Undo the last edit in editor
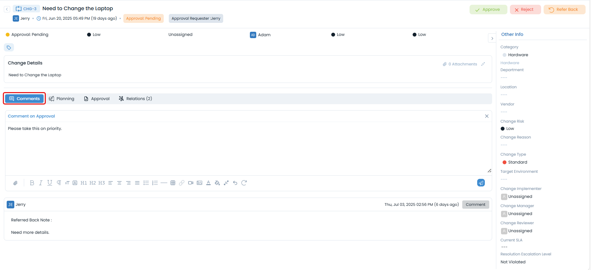The height and width of the screenshot is (270, 591). (x=235, y=183)
